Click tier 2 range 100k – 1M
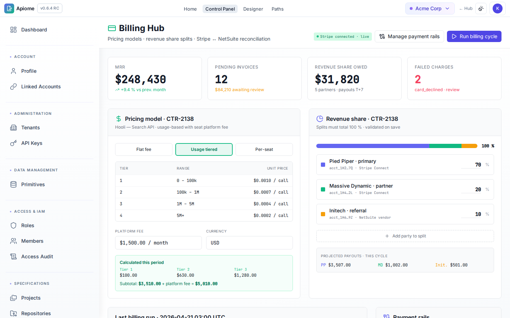Viewport: 510px width, 318px height. click(x=188, y=192)
